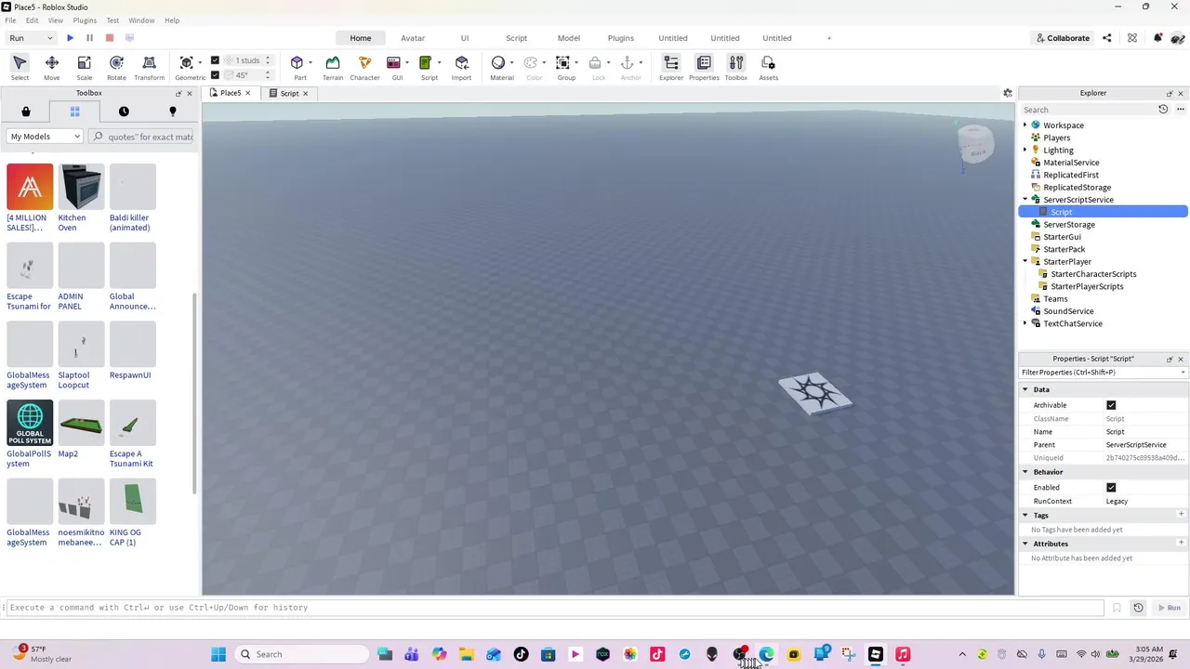Screen dimensions: 1190x669
Task: Select the Move tool
Action: [x=52, y=67]
